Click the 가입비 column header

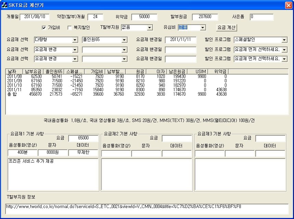95,71
